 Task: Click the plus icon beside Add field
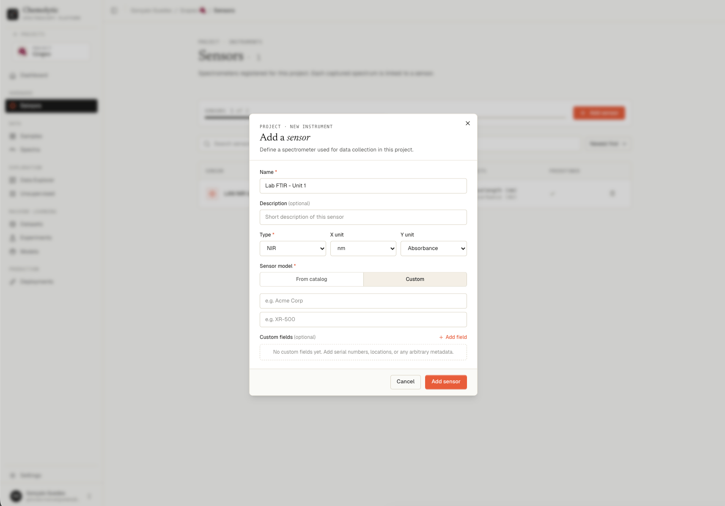441,337
